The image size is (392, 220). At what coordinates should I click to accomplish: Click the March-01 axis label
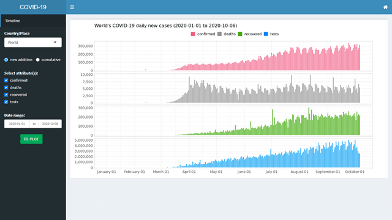click(161, 172)
